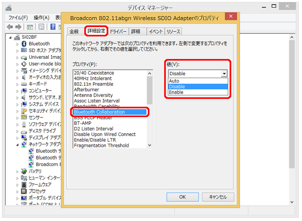Image resolution: width=302 pixels, height=221 pixels.
Task: Open the 値(V) Disable dropdown arrow
Action: click(224, 73)
